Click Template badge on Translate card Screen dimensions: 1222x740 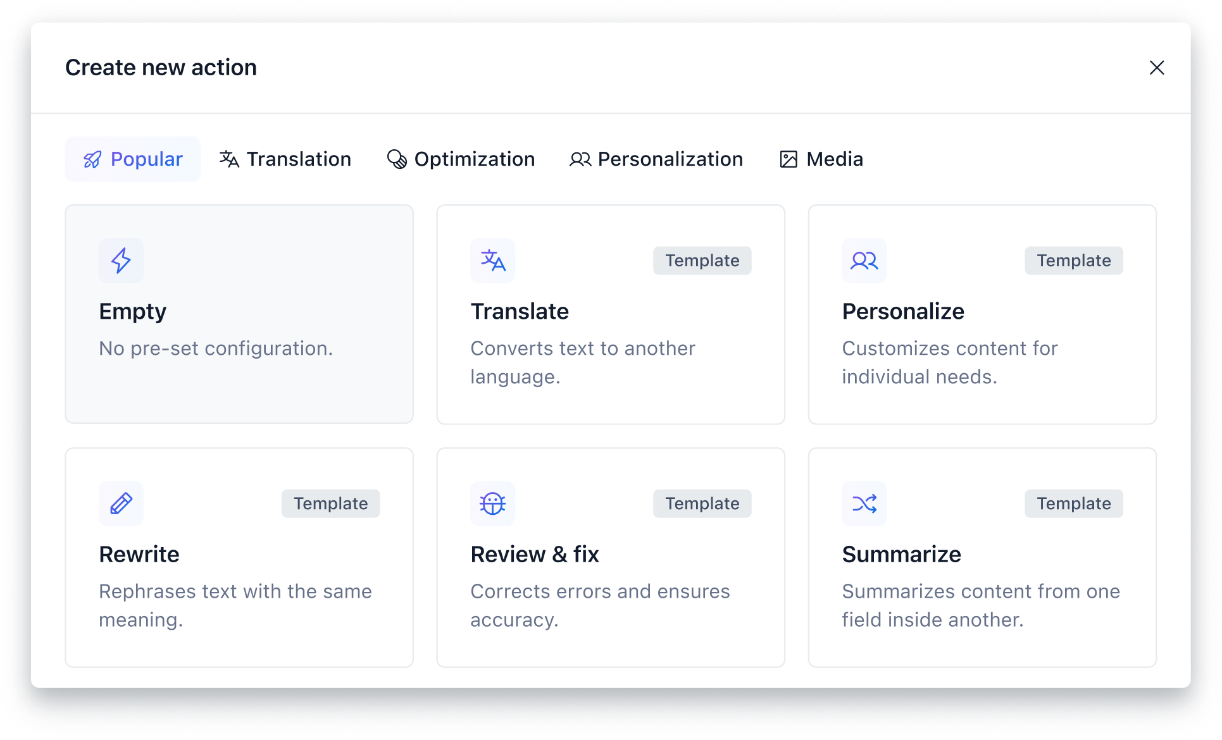pos(702,261)
